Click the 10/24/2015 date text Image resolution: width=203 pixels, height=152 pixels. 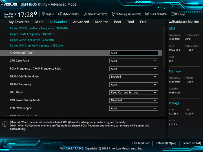point(10,14)
